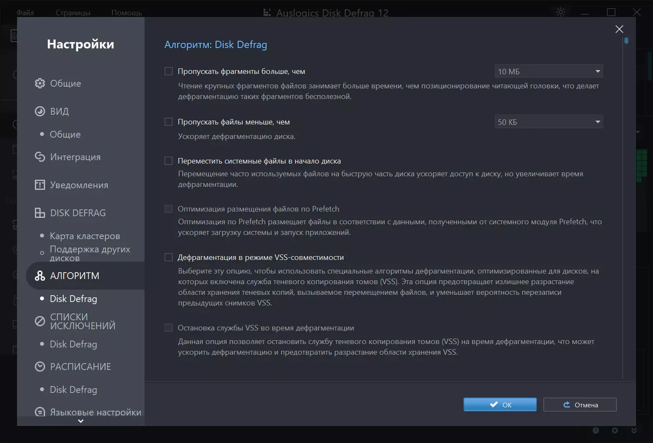This screenshot has width=653, height=443.
Task: Close the Настройки dialog with the X
Action: (x=620, y=29)
